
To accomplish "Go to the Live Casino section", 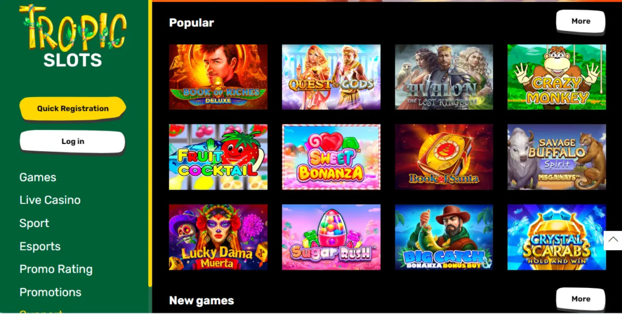I will point(50,200).
